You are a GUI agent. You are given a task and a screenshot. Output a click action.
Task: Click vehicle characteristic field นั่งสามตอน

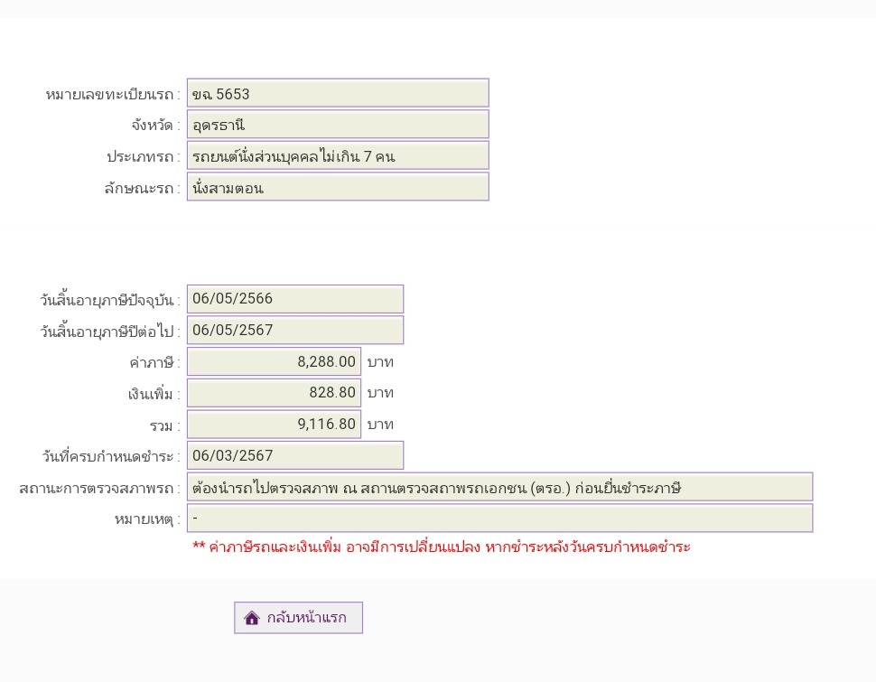click(x=338, y=187)
